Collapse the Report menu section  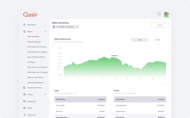click(x=46, y=32)
